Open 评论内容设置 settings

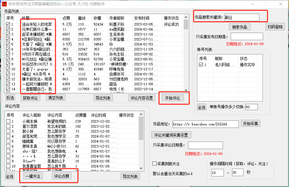point(142,98)
